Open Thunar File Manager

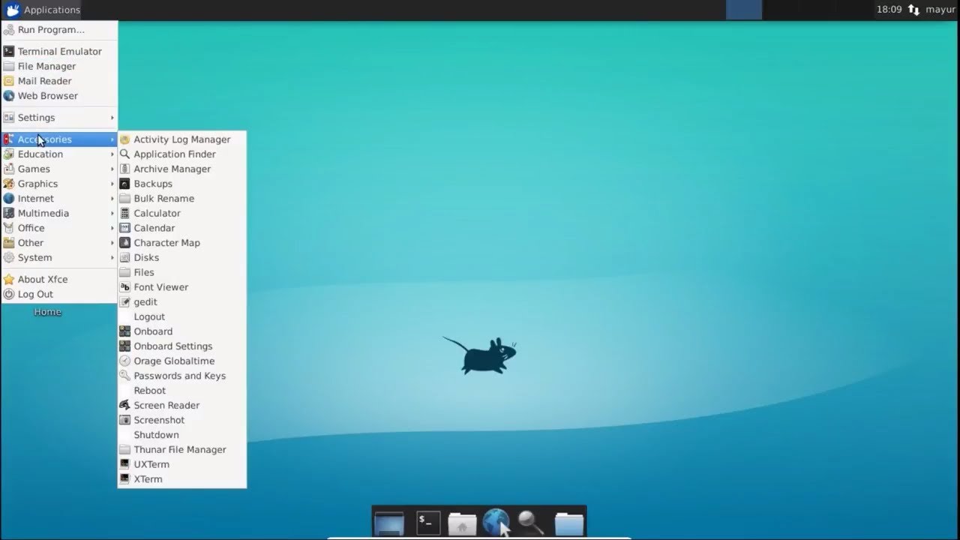182,450
